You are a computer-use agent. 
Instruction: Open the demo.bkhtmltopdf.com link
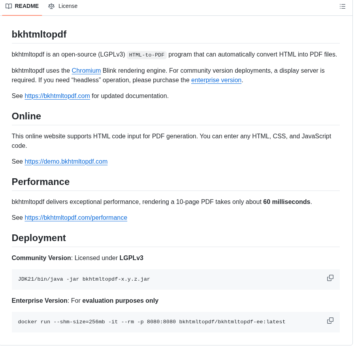66,161
